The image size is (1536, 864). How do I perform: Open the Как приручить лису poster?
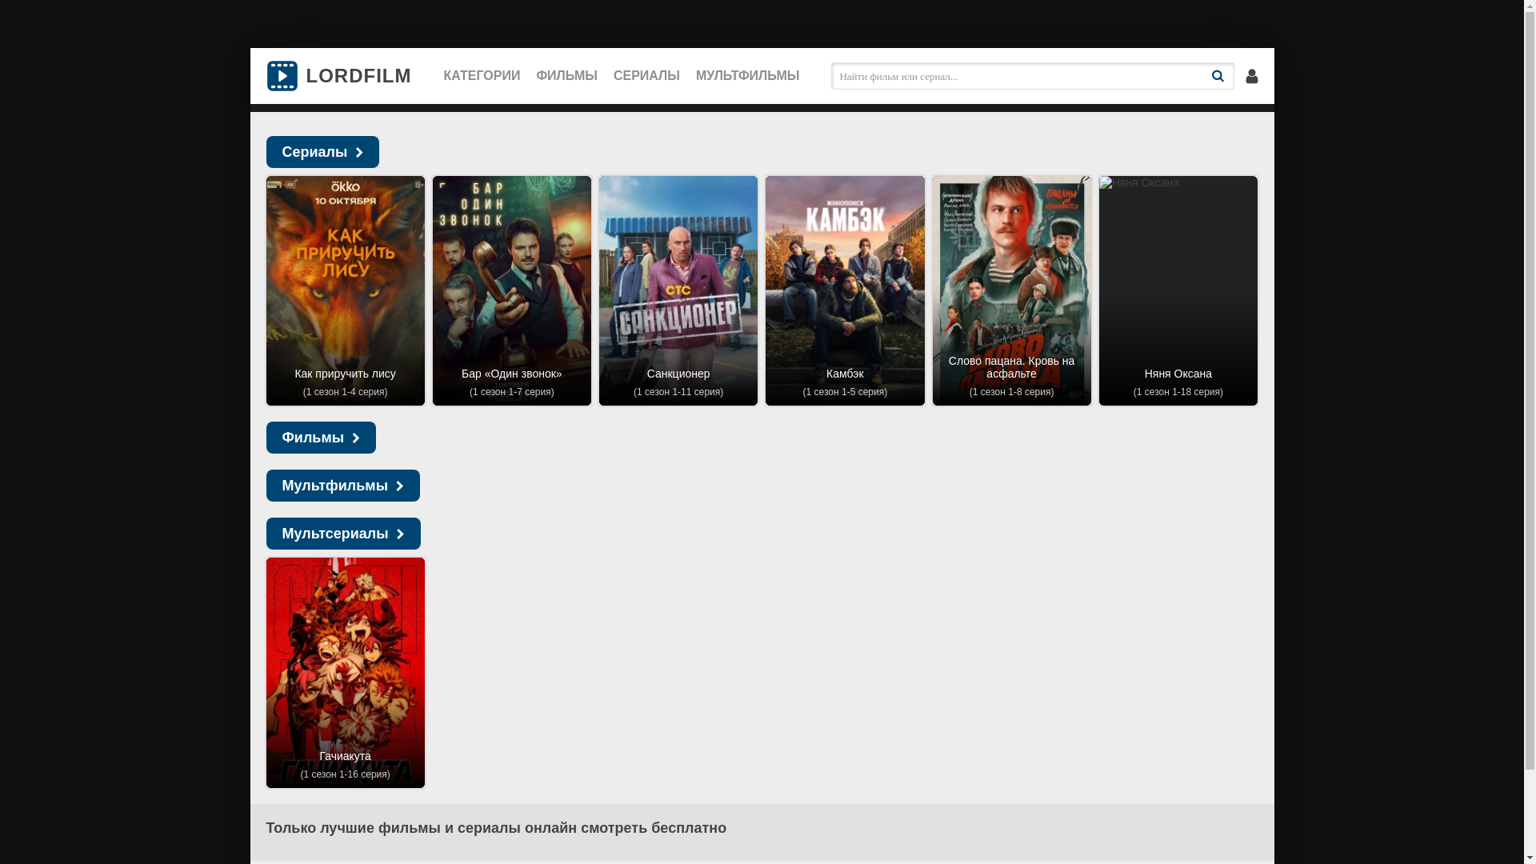tap(346, 290)
